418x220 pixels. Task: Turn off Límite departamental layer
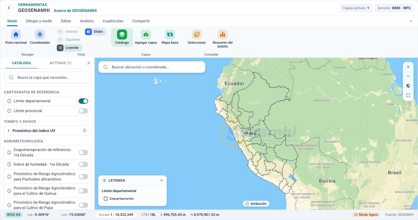[x=83, y=101]
